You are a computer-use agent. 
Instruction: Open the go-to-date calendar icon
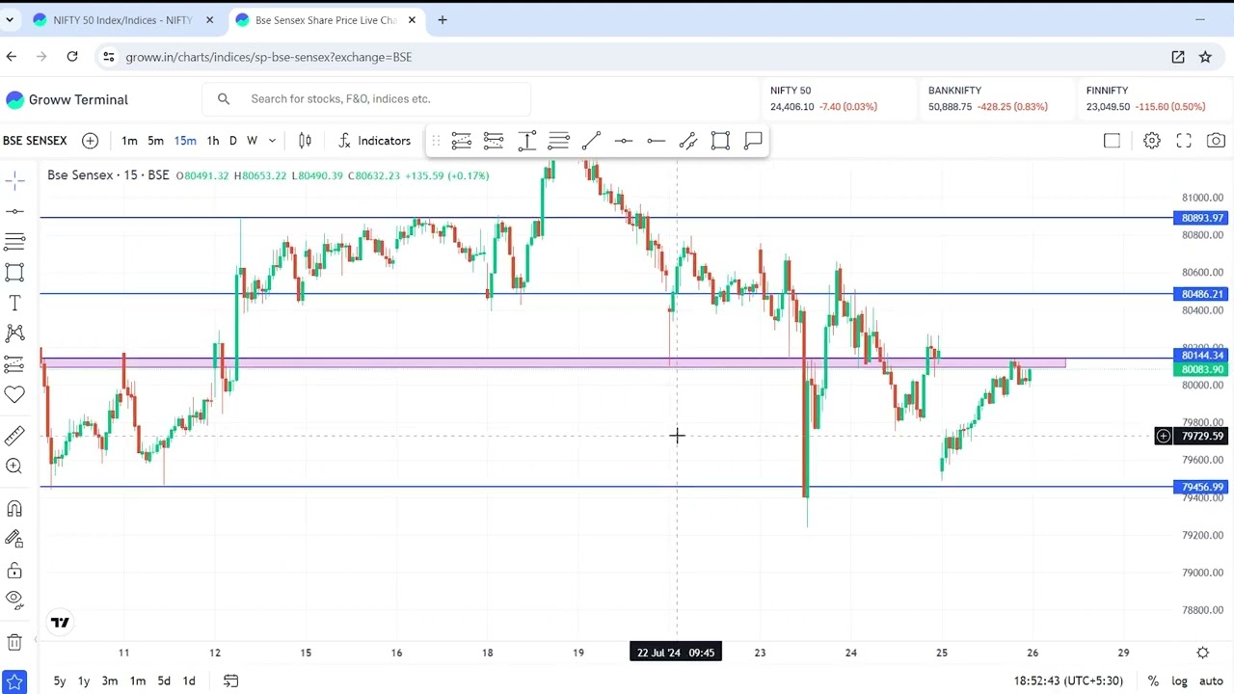pos(231,681)
